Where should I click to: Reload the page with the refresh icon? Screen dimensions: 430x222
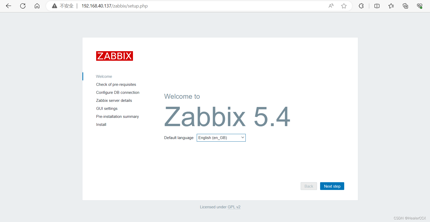23,6
